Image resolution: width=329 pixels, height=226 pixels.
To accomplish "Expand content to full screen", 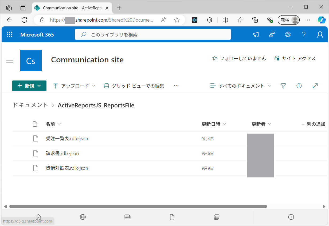I will (315, 86).
